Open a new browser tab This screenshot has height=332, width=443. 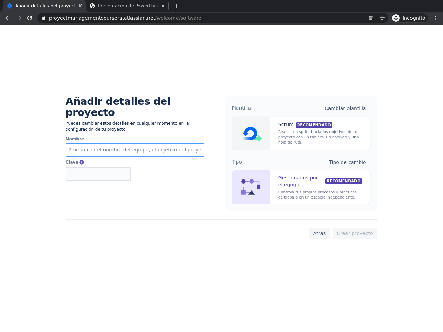(176, 6)
